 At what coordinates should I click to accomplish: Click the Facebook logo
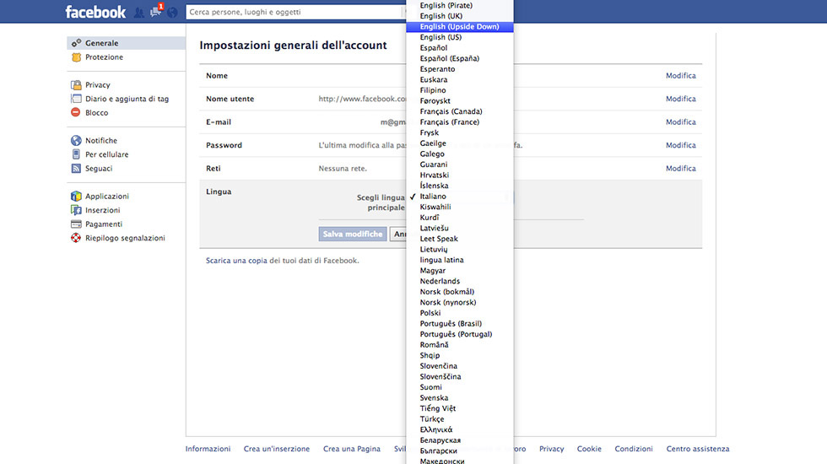[x=95, y=12]
